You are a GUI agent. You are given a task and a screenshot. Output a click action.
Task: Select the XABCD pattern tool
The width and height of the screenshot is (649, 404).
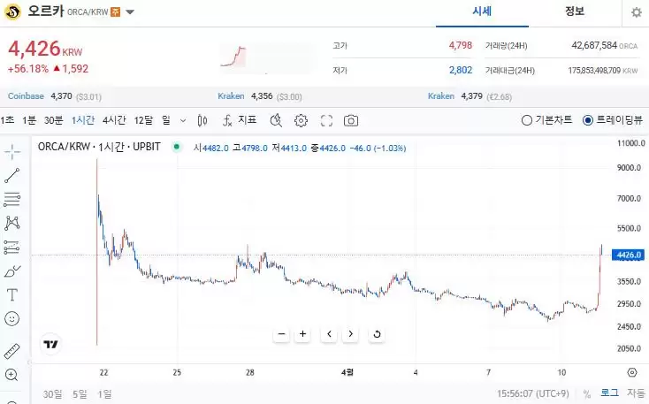(12, 223)
